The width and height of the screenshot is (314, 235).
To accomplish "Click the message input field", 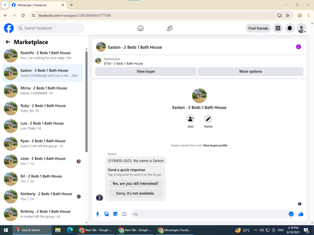I will point(209,214).
